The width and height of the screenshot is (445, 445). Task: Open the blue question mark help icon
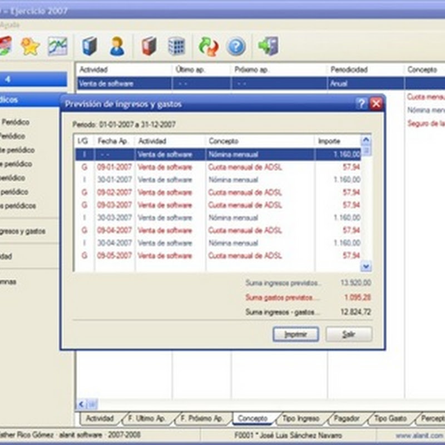coord(236,47)
